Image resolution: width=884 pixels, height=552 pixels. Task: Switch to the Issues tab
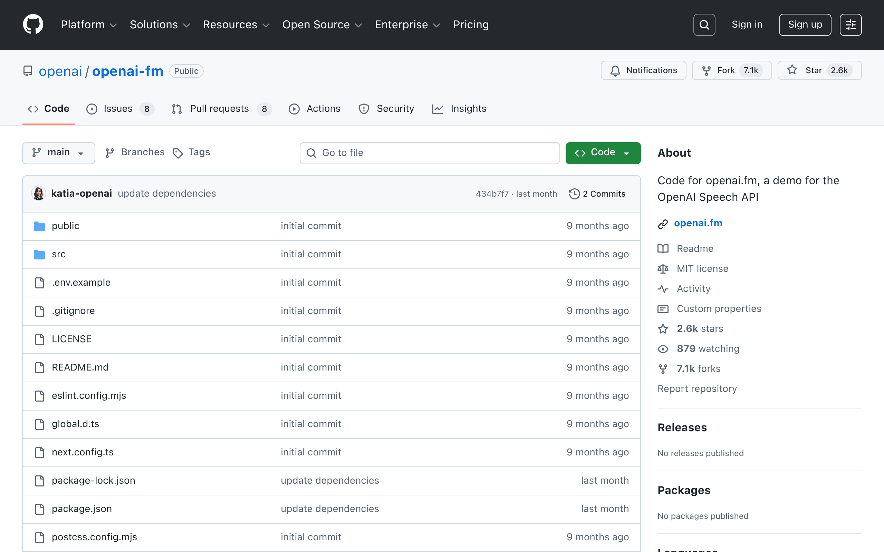(x=120, y=109)
